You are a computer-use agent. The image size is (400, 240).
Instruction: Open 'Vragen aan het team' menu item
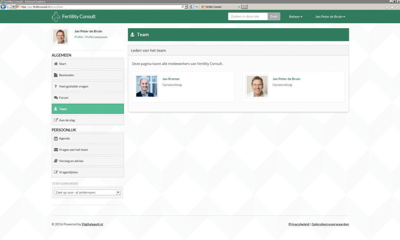tap(88, 150)
